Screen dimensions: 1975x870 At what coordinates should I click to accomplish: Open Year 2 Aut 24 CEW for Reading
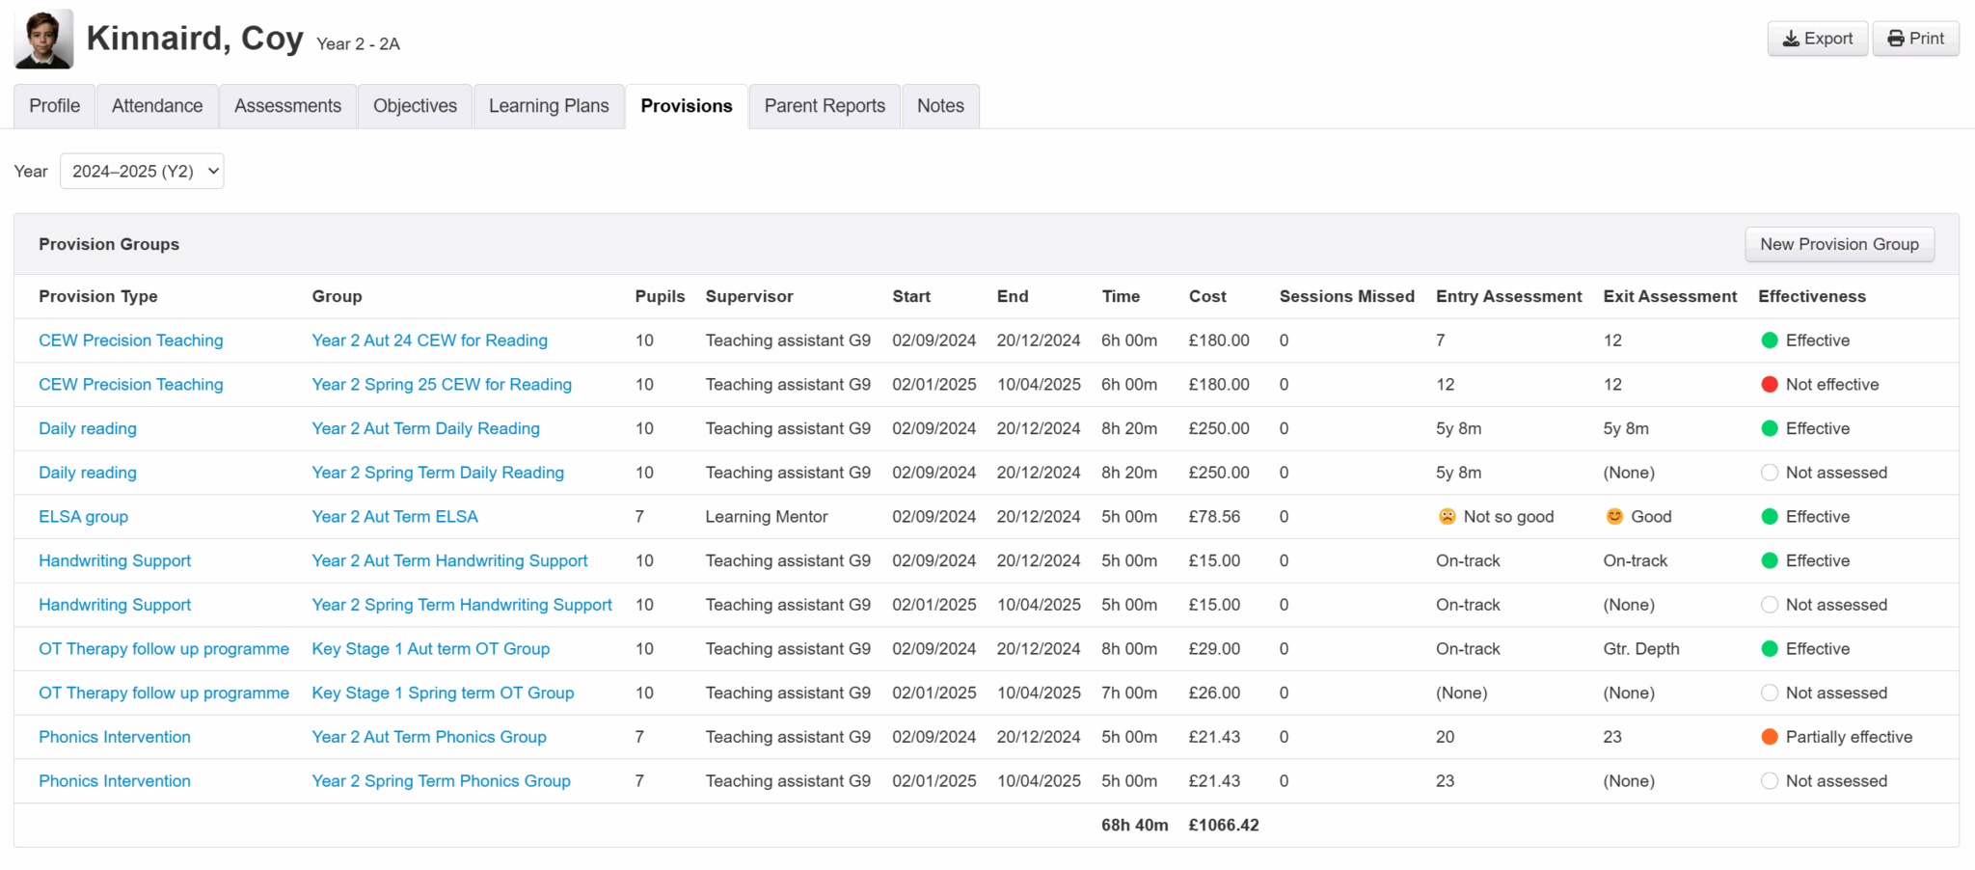pos(429,340)
